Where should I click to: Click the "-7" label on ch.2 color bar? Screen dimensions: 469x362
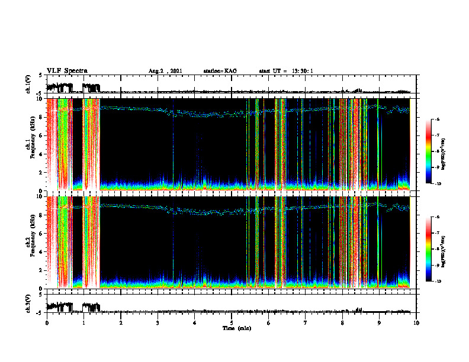tap(437, 233)
